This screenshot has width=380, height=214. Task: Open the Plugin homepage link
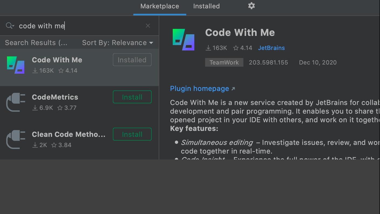pyautogui.click(x=202, y=89)
